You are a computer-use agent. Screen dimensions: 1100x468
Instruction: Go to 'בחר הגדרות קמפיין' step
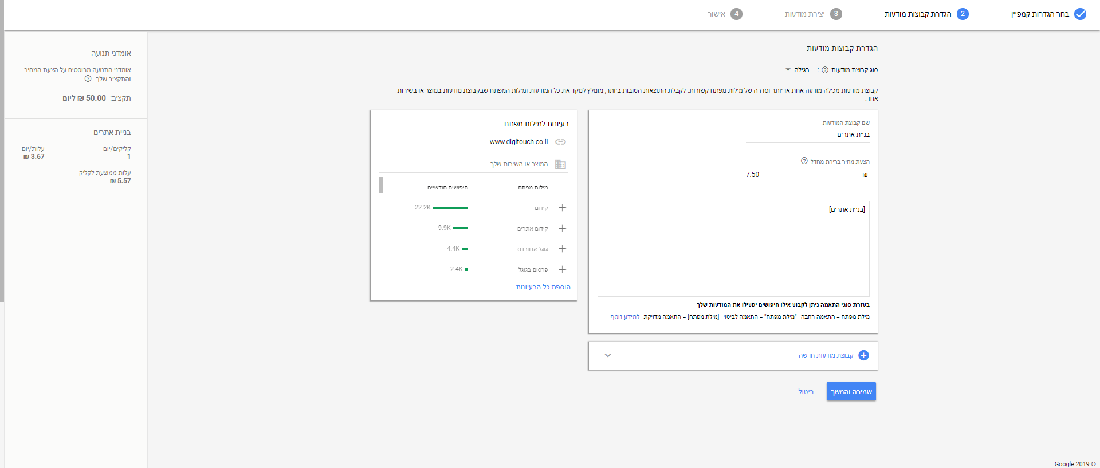1040,14
